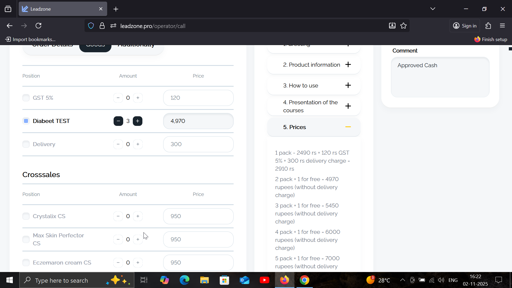
Task: Collapse the Prices section
Action: point(348,127)
